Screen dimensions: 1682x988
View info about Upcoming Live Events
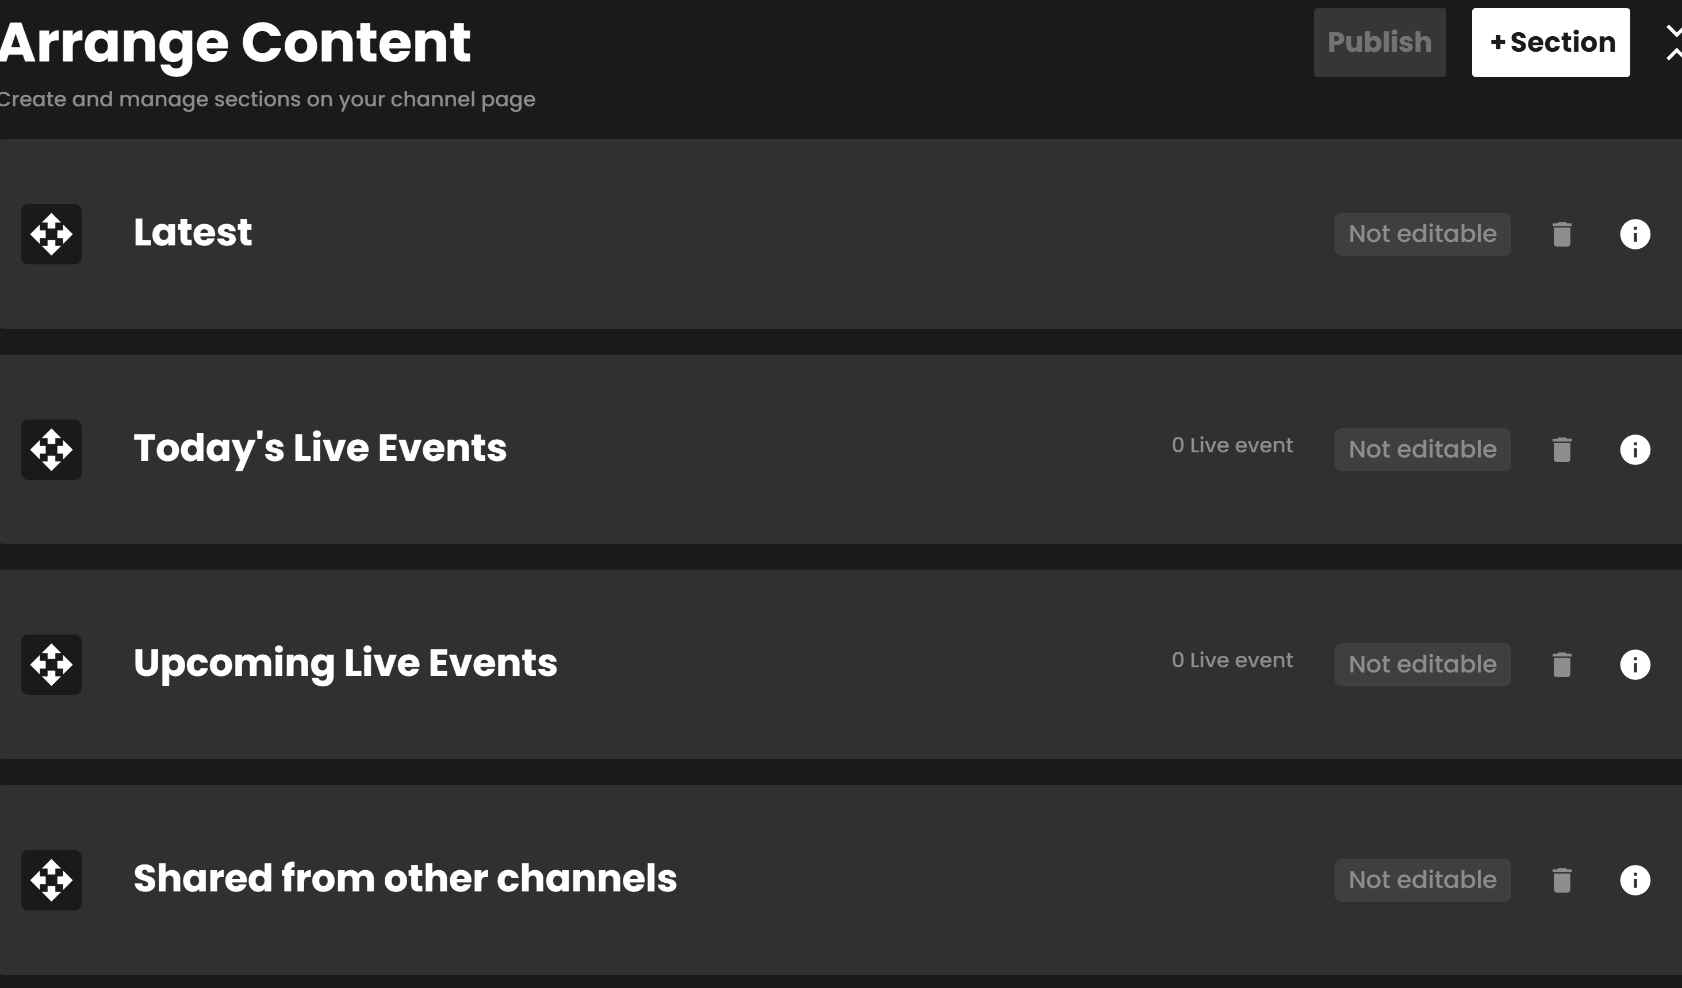click(1635, 664)
